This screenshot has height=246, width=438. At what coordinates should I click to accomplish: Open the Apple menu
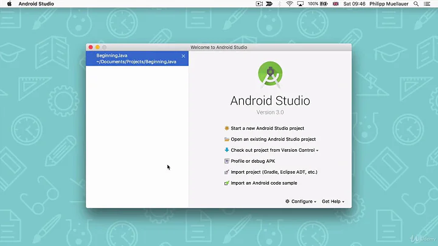click(9, 4)
